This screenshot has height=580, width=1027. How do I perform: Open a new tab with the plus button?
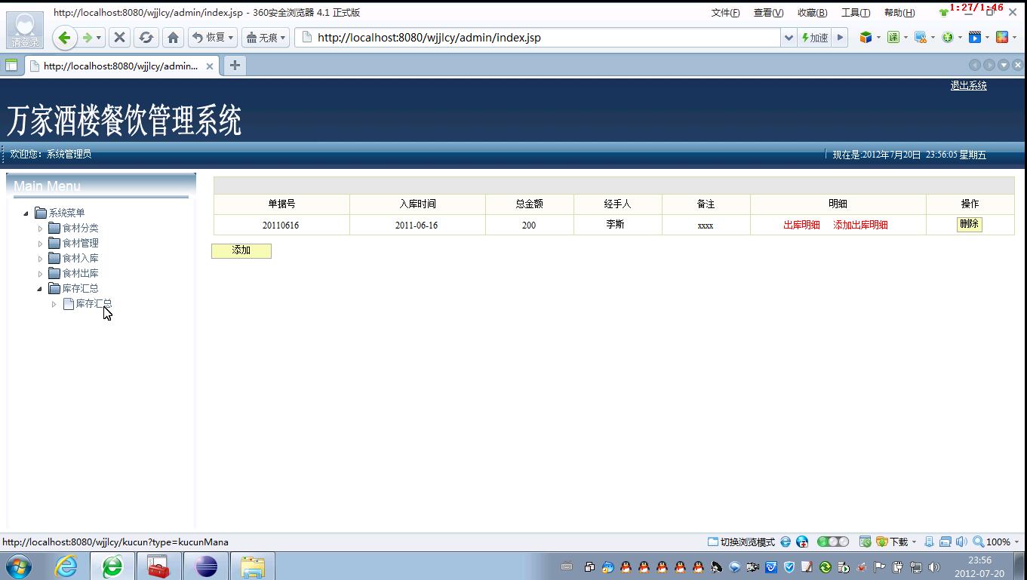coord(235,66)
